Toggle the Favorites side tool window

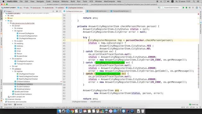pos(1,96)
